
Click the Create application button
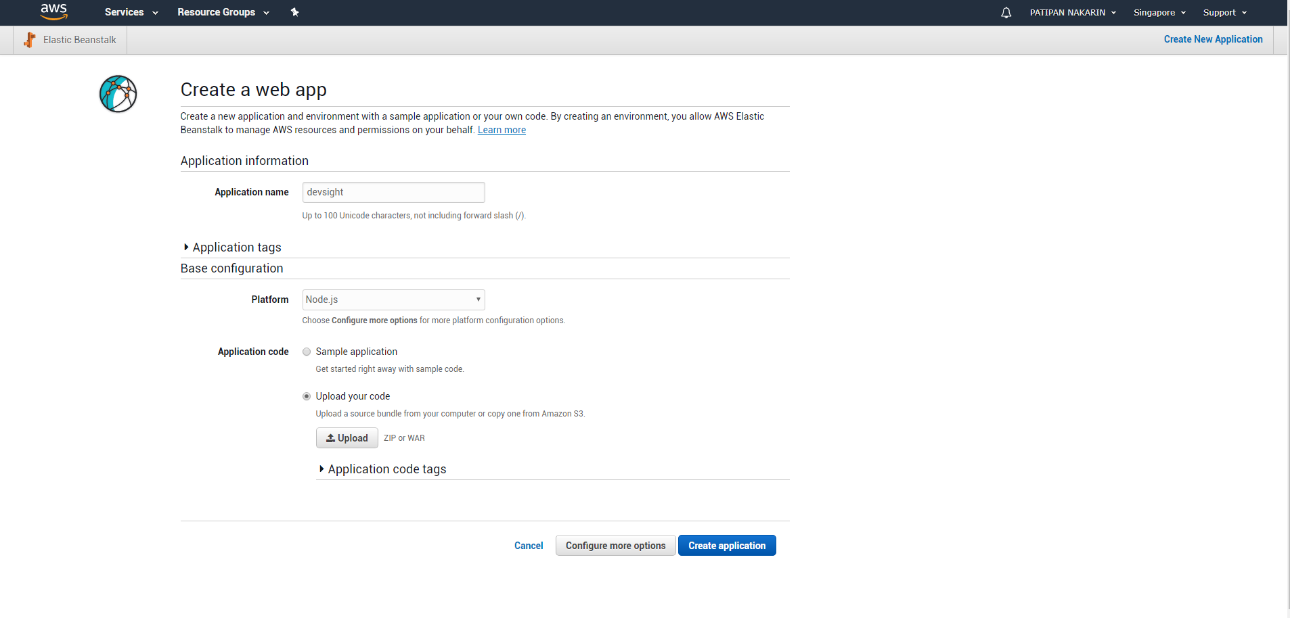click(x=727, y=545)
